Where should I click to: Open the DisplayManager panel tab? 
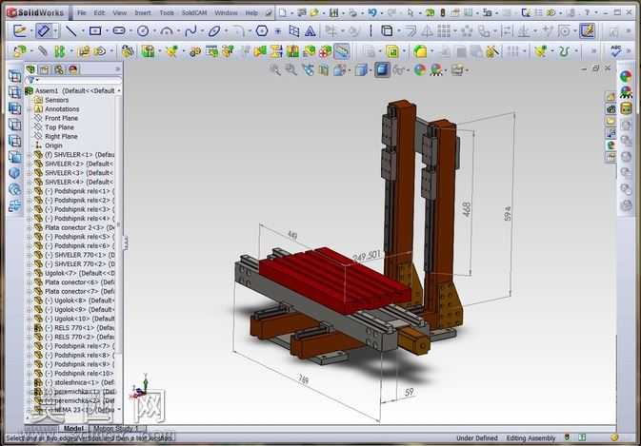click(x=73, y=69)
